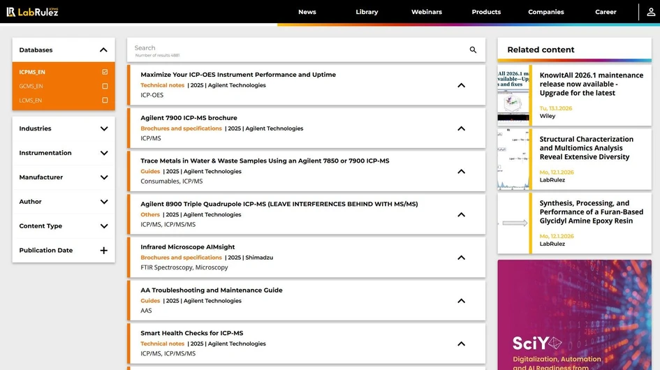660x370 pixels.
Task: Open Smart Health Checks for ICP-MS title
Action: pyautogui.click(x=192, y=333)
